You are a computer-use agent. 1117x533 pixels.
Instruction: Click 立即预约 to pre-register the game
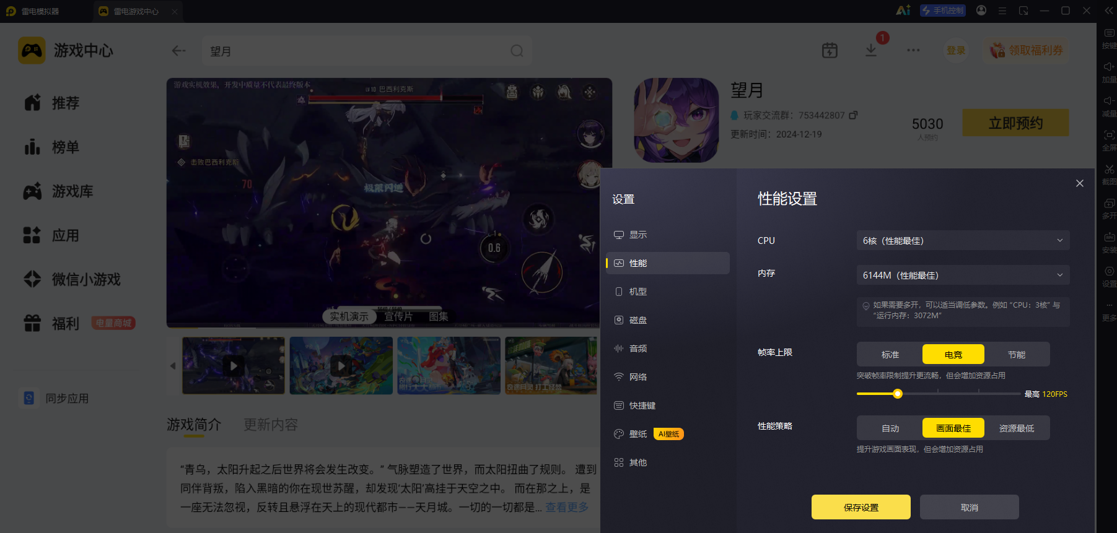[x=1015, y=123]
